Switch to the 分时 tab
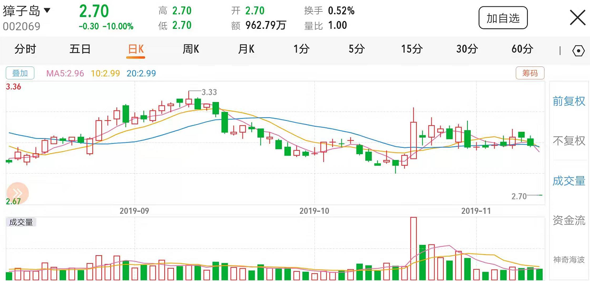 [25, 49]
